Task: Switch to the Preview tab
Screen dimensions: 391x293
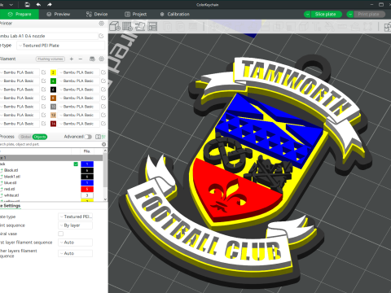Action: (x=59, y=14)
